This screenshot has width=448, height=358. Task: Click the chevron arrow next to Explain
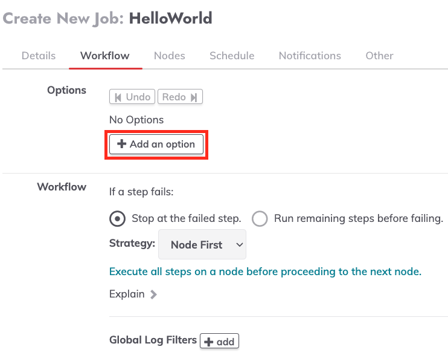click(154, 294)
